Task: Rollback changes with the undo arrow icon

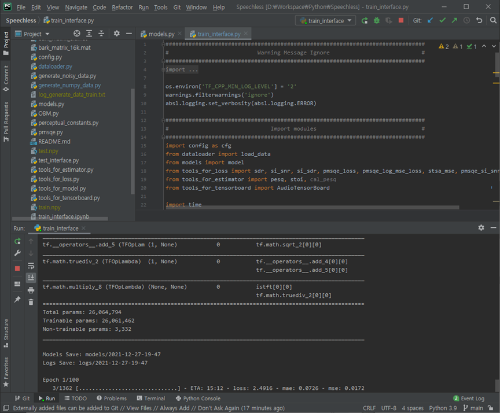Action: click(479, 20)
